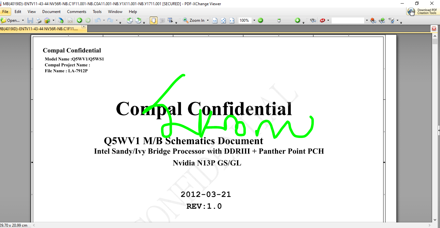Open the Help menu
Viewport: 440px width, 228px height.
tap(133, 12)
